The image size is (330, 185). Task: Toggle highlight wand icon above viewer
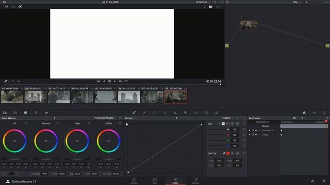point(20,7)
